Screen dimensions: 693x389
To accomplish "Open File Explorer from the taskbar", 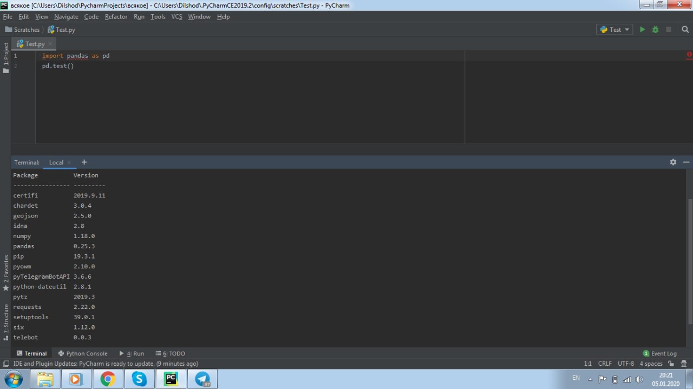I will point(45,379).
